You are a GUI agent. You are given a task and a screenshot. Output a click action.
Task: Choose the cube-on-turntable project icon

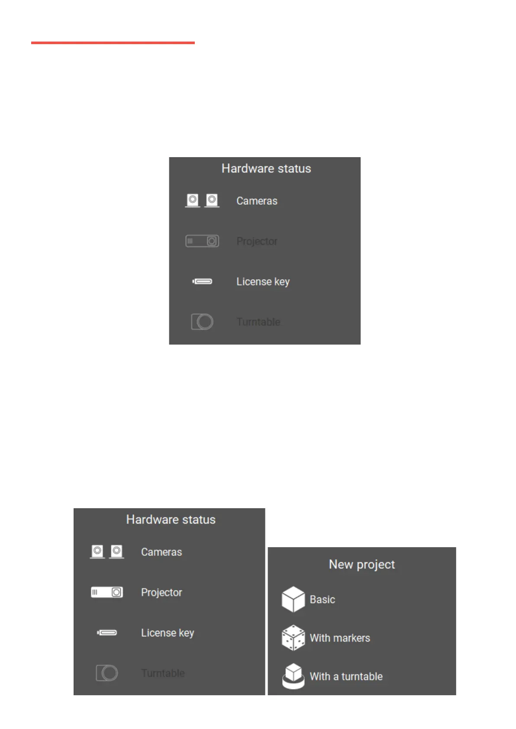(293, 676)
